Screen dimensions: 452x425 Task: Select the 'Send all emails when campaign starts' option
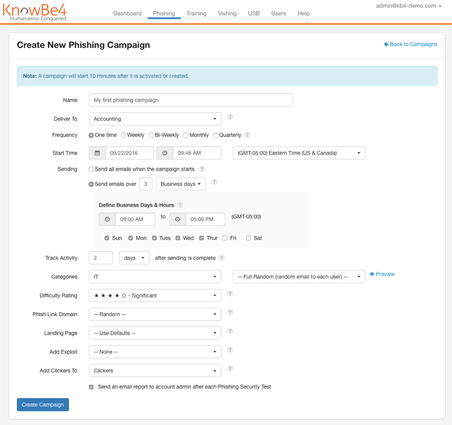pos(91,169)
